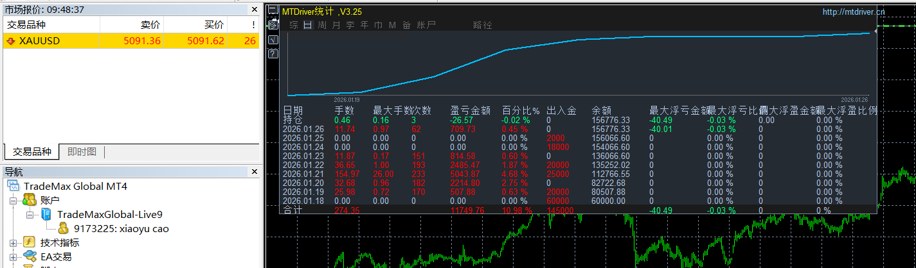The height and width of the screenshot is (268, 916).
Task: Click the total deposit value 145000
Action: [561, 210]
